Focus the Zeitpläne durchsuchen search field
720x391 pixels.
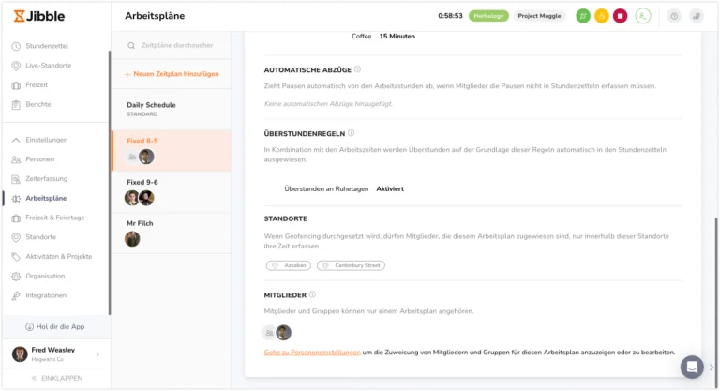point(172,45)
